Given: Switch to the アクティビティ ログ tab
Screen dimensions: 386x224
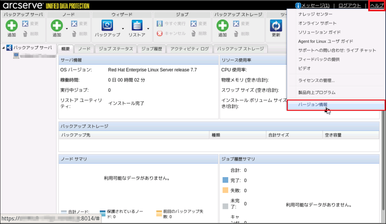Looking at the screenshot, I should coord(189,49).
